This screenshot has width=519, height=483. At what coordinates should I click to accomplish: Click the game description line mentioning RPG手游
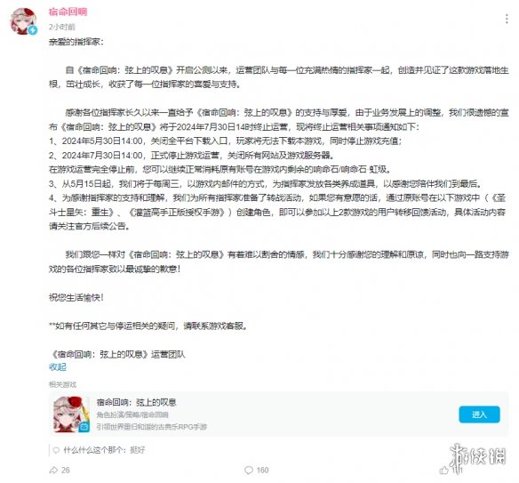(x=152, y=427)
